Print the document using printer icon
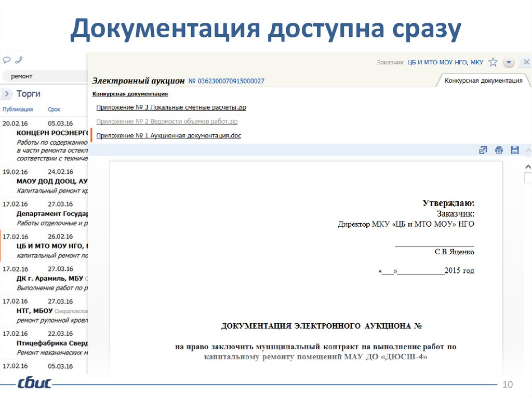 pos(499,150)
